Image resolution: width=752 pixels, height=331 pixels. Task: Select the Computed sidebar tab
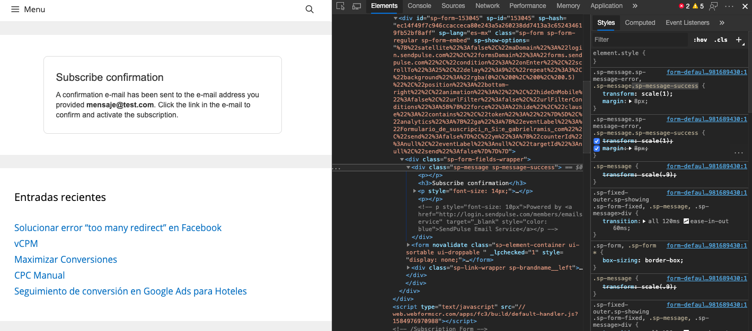tap(640, 23)
